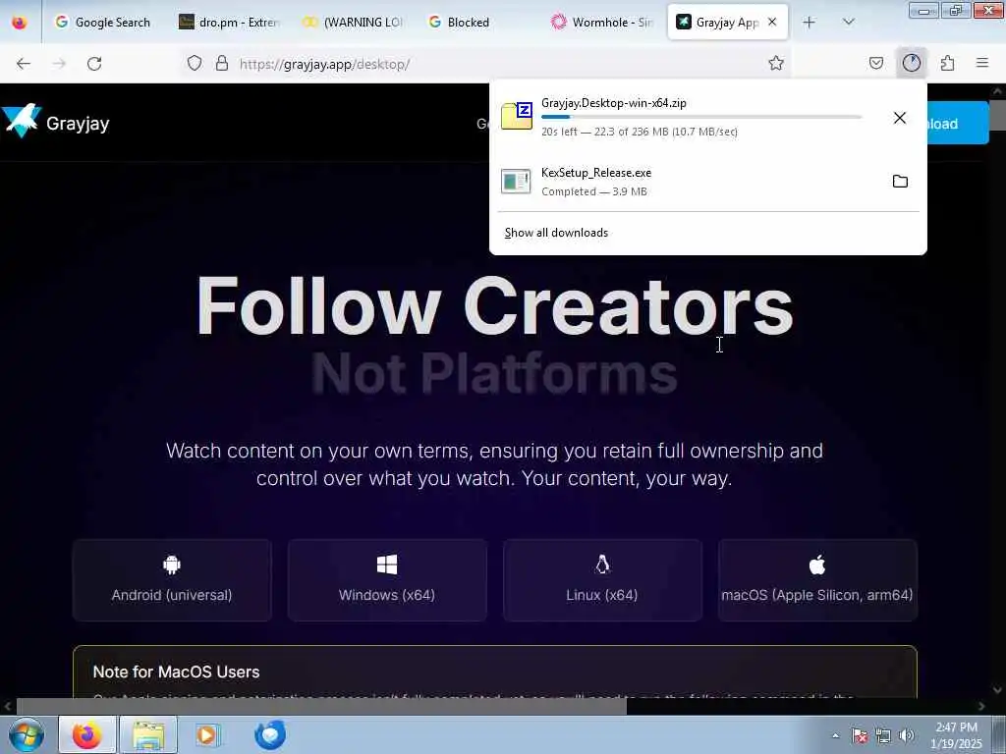
Task: Open the tracking protection shield icon
Action: pos(195,63)
